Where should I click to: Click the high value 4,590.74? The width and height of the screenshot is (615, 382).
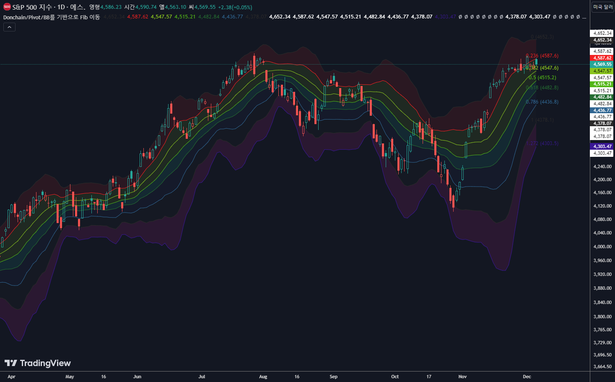pyautogui.click(x=146, y=7)
